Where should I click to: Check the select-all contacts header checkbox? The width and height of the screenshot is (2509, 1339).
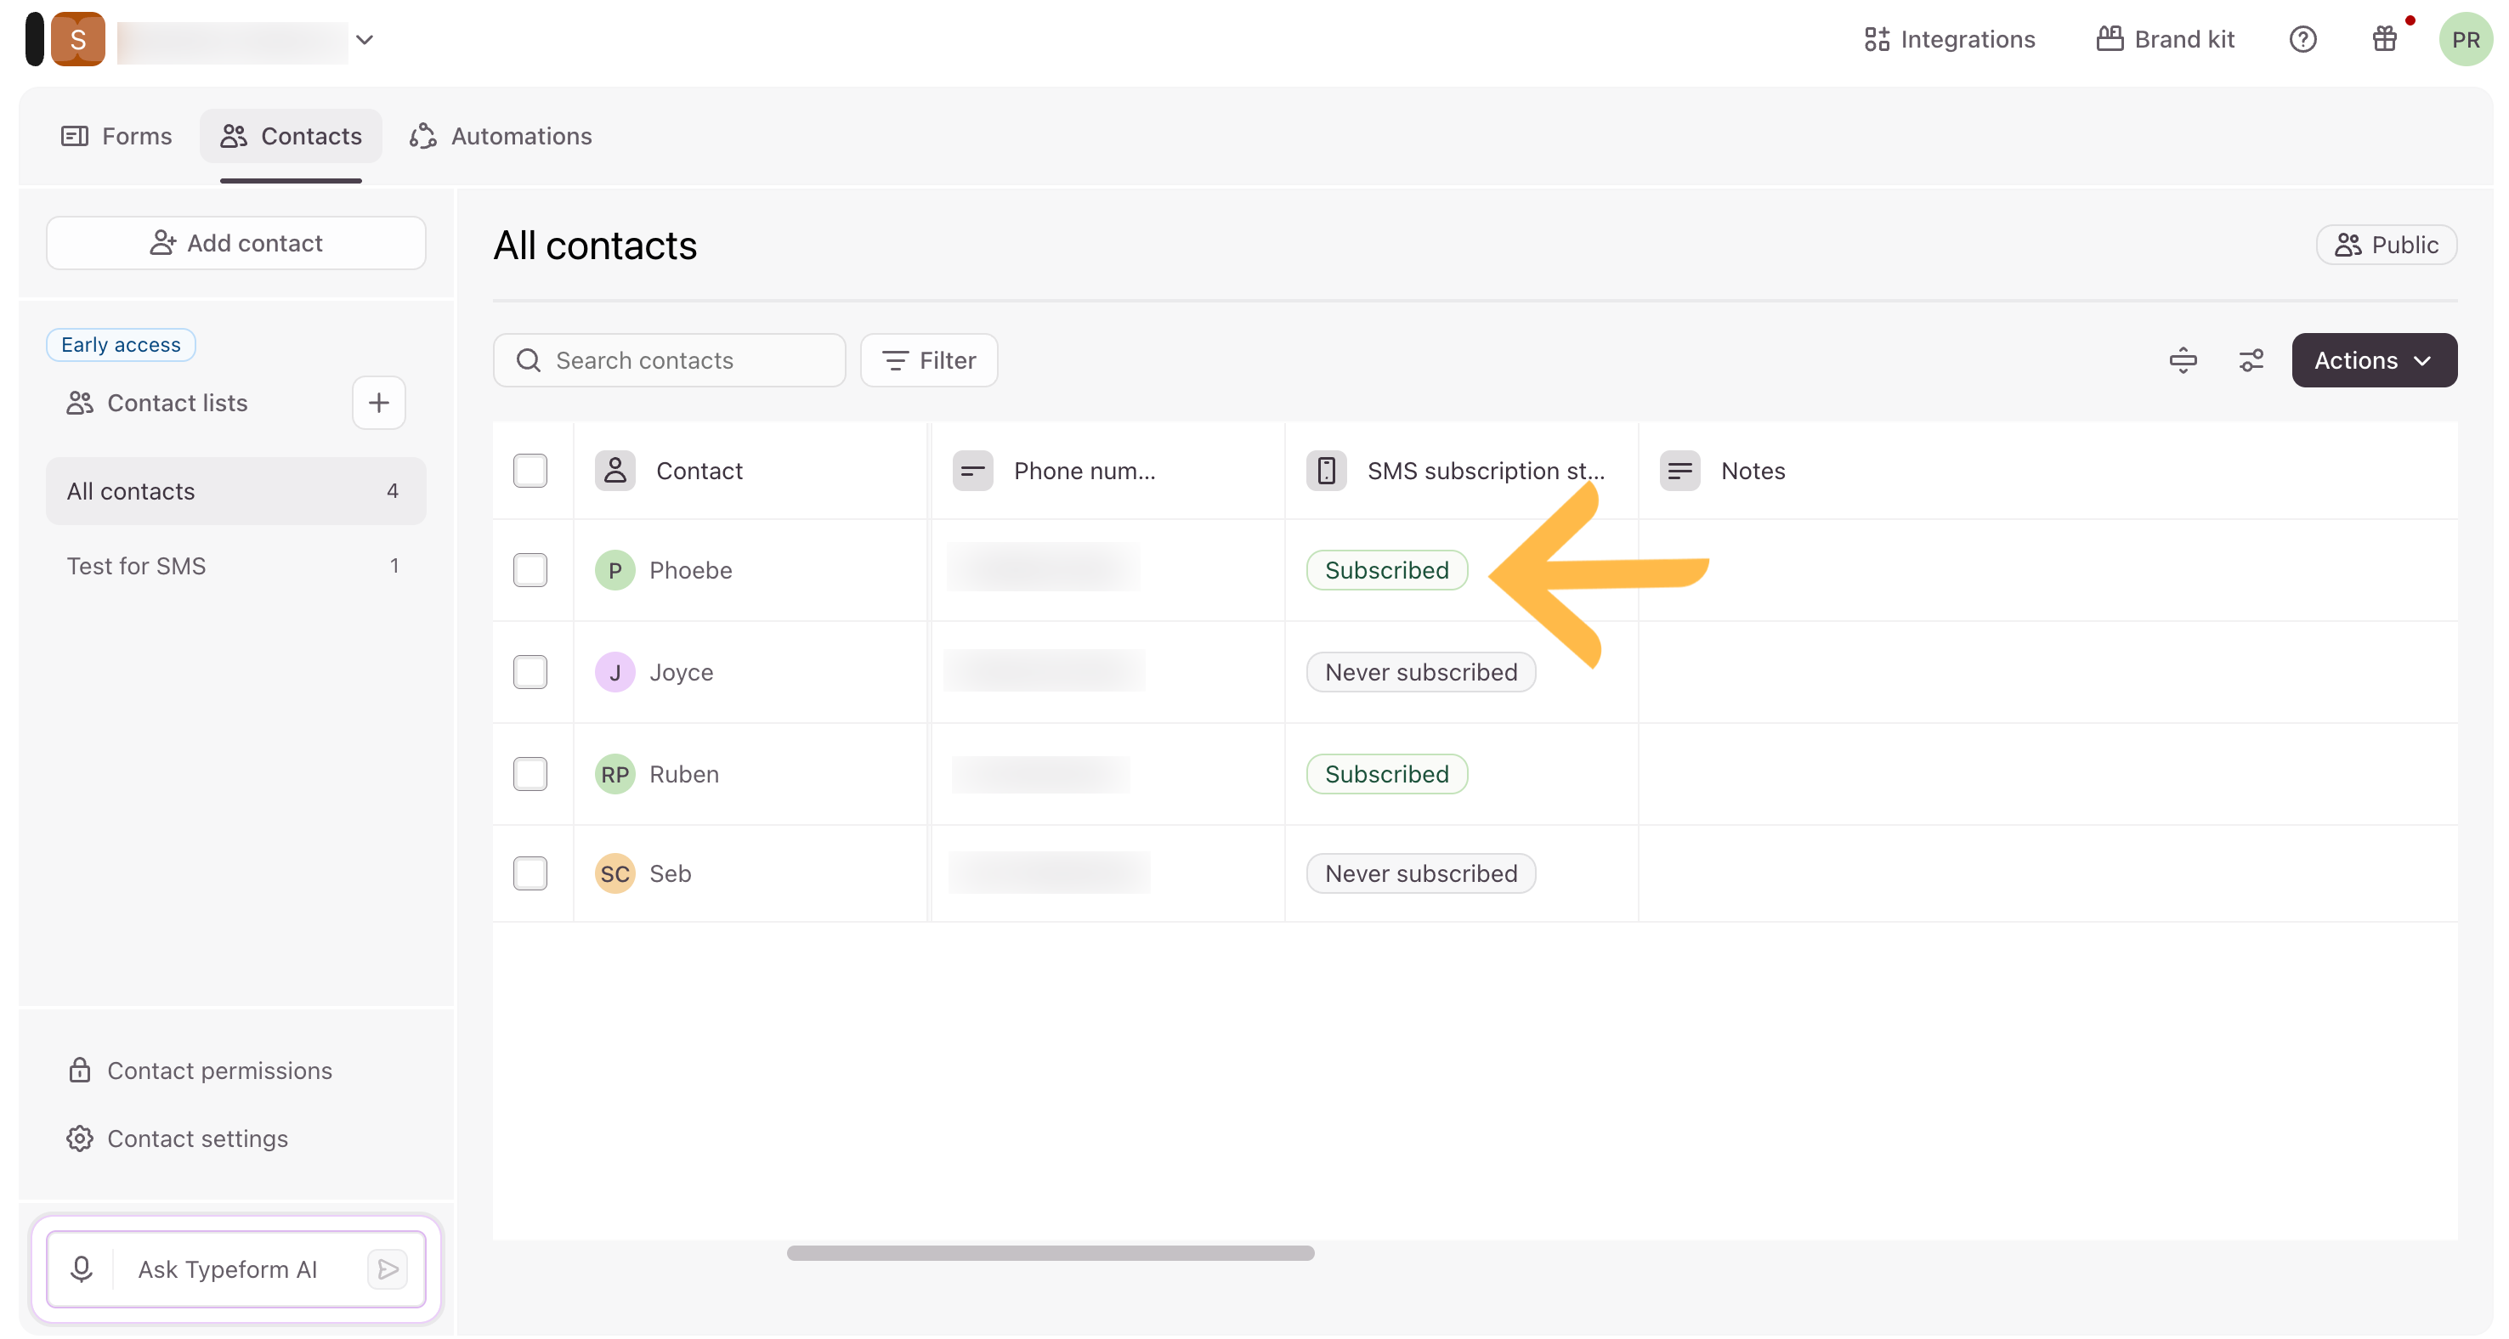point(530,471)
